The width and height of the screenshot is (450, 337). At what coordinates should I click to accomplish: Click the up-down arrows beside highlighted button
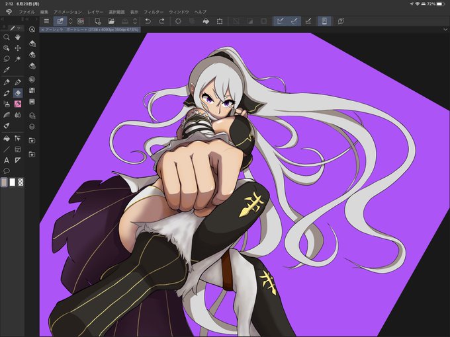click(x=71, y=21)
